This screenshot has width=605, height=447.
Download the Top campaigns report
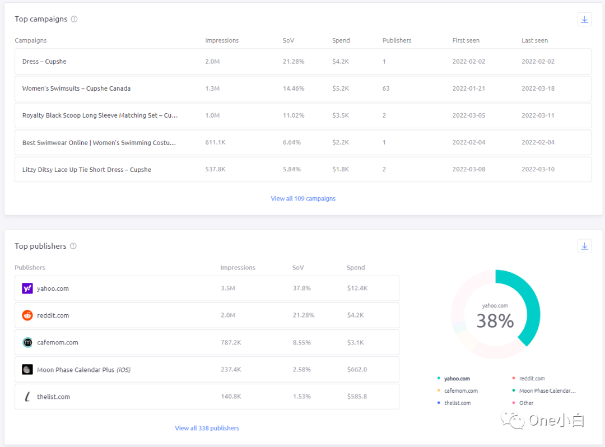[584, 19]
